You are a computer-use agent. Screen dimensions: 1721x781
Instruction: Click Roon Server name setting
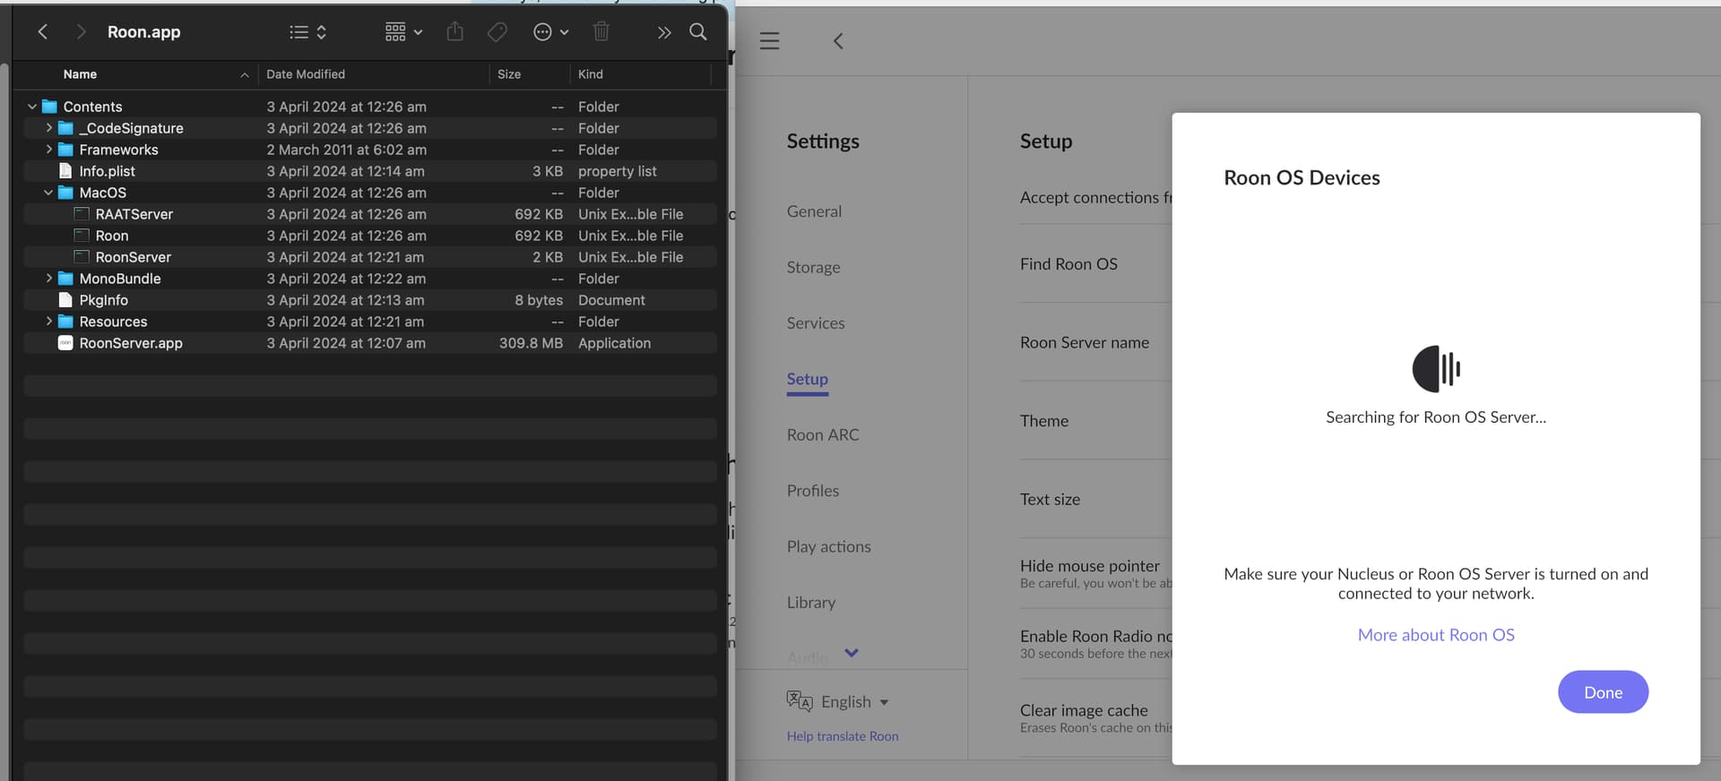click(x=1085, y=342)
